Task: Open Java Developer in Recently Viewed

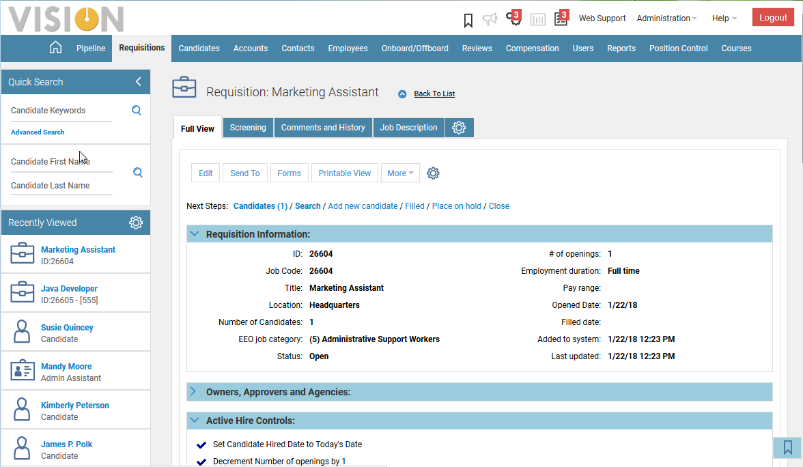Action: (x=69, y=289)
